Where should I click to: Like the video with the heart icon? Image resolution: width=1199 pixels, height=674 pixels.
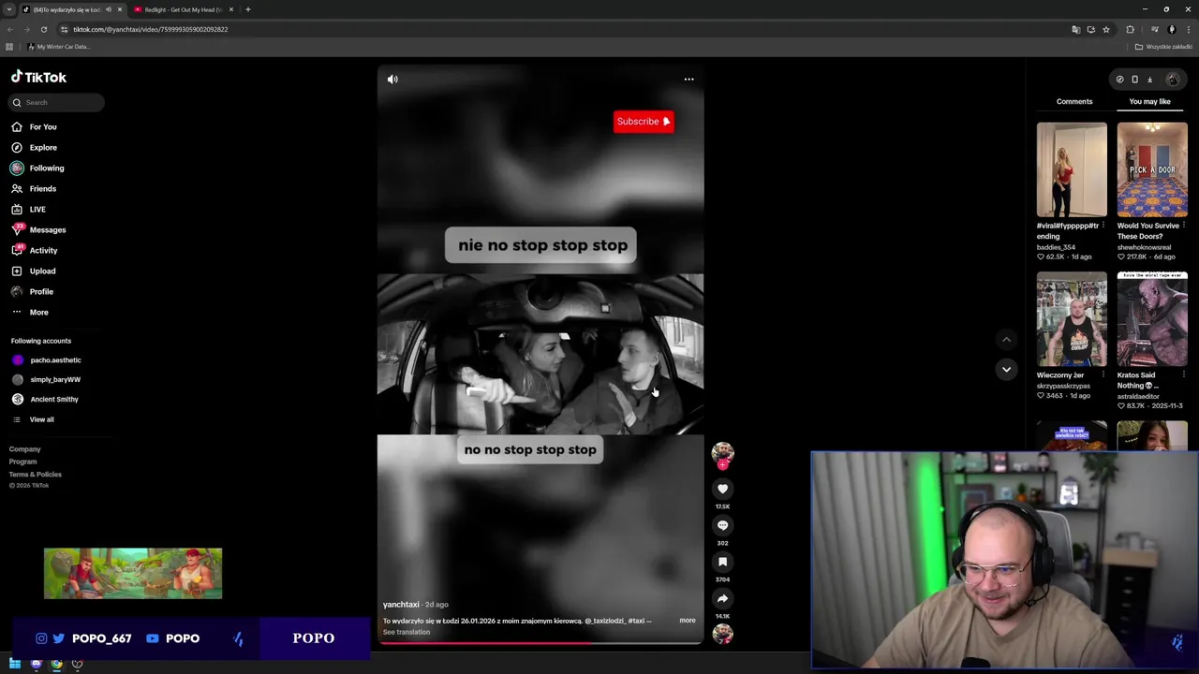[x=722, y=489]
